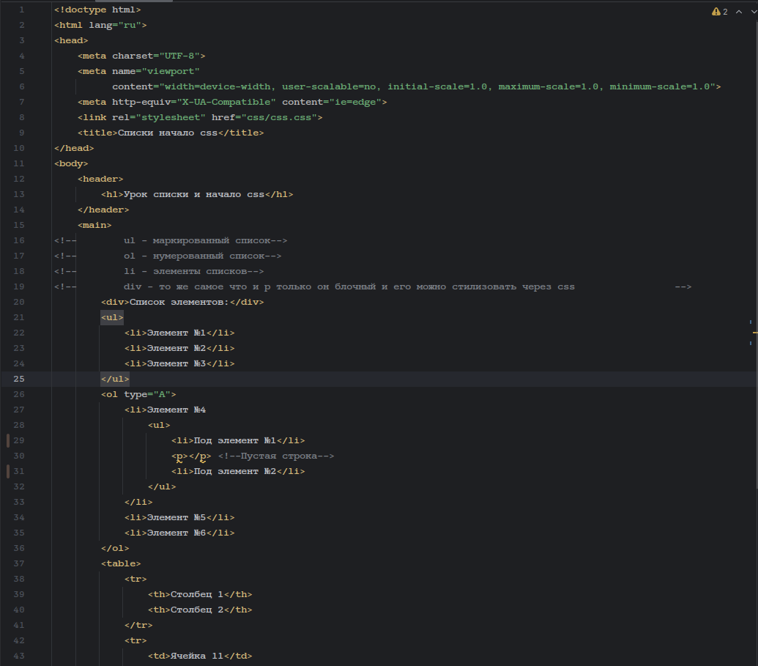This screenshot has height=666, width=758.
Task: Place cursor in the title tag text
Action: 167,133
